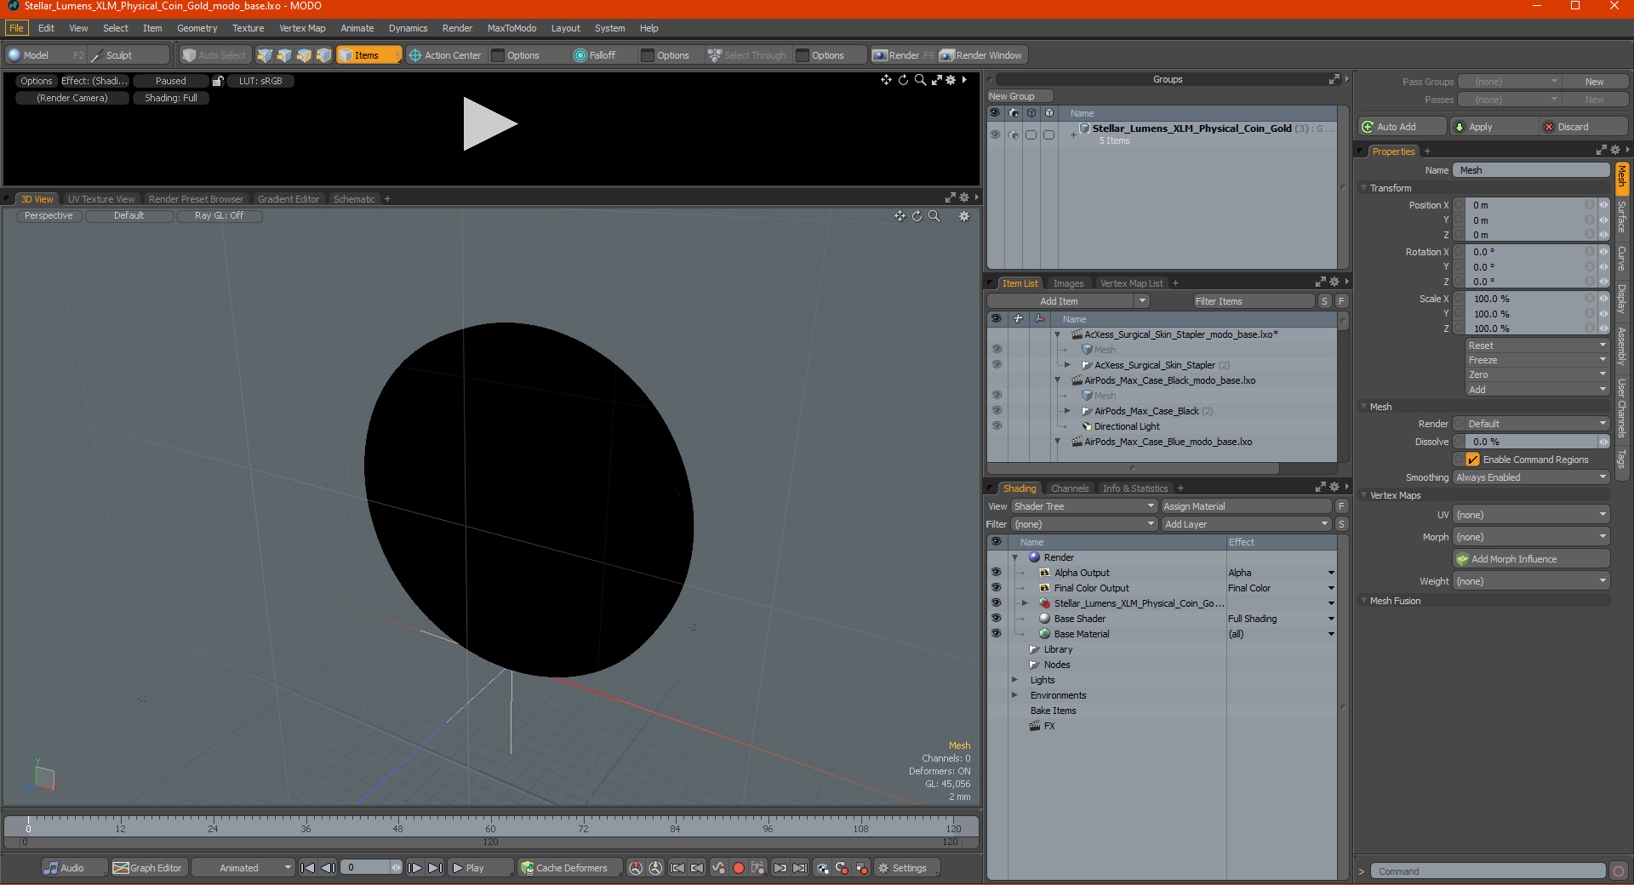Click the Apply button
Viewport: 1634px width, 885px height.
[1494, 127]
